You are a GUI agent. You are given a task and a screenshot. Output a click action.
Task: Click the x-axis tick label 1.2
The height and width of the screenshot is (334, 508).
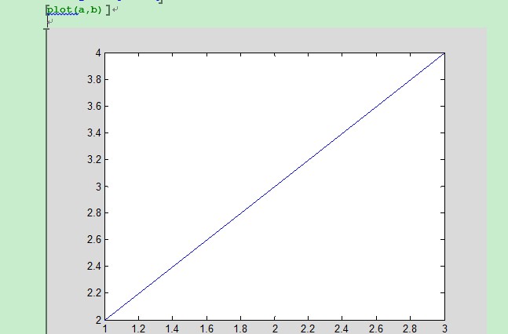138,329
